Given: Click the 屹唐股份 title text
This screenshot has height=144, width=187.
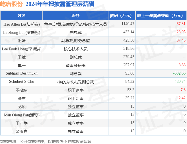Looking at the screenshot, I should click(11, 4).
